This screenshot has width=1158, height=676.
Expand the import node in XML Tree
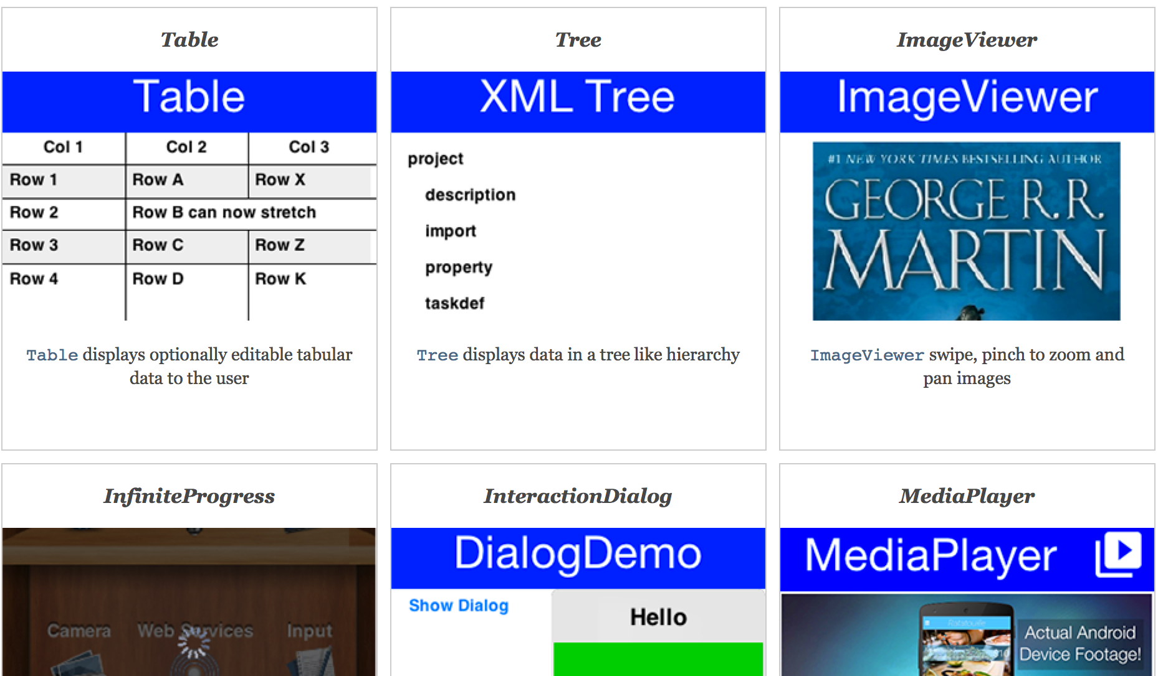[450, 231]
